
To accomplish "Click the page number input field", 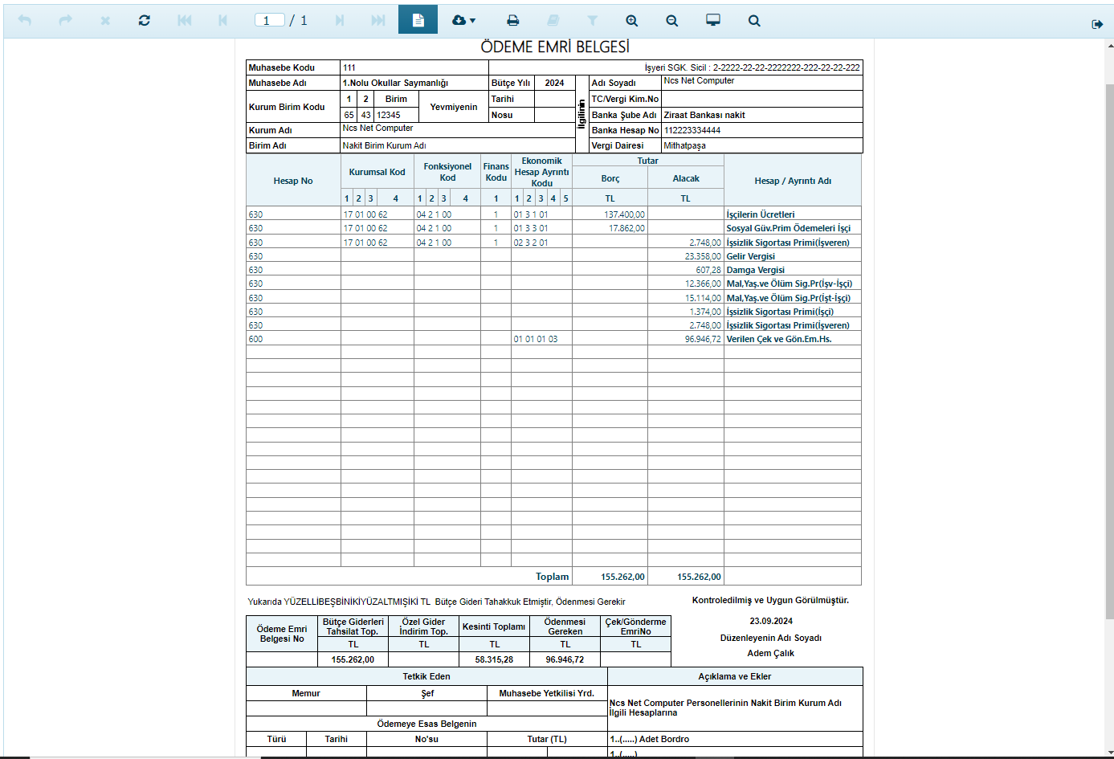I will point(270,20).
